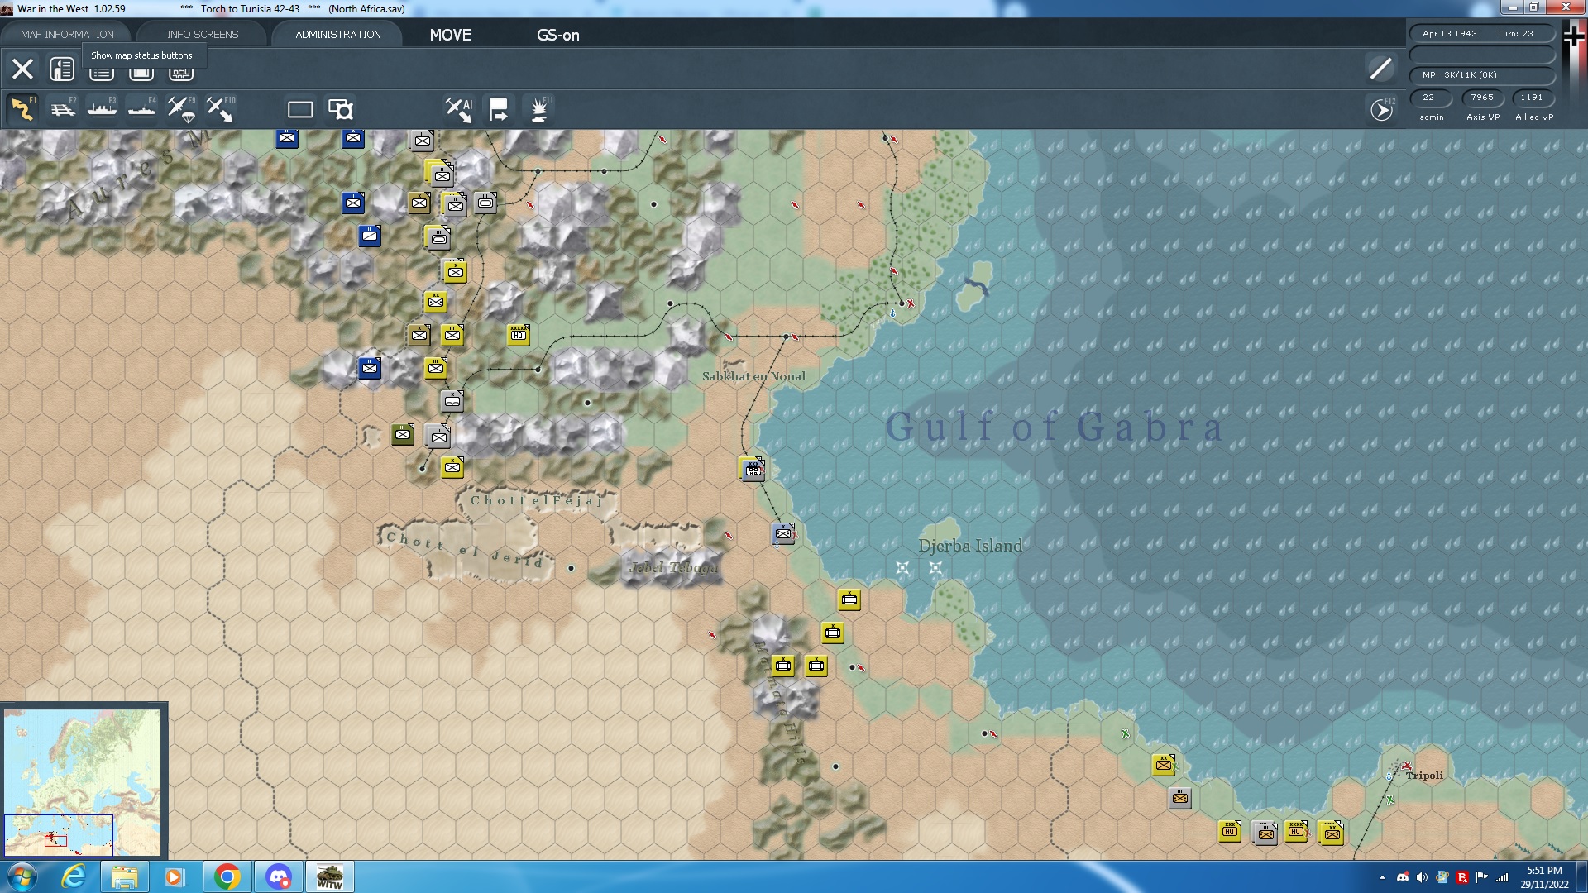Click the window settings gear icon
The height and width of the screenshot is (893, 1588).
[340, 109]
